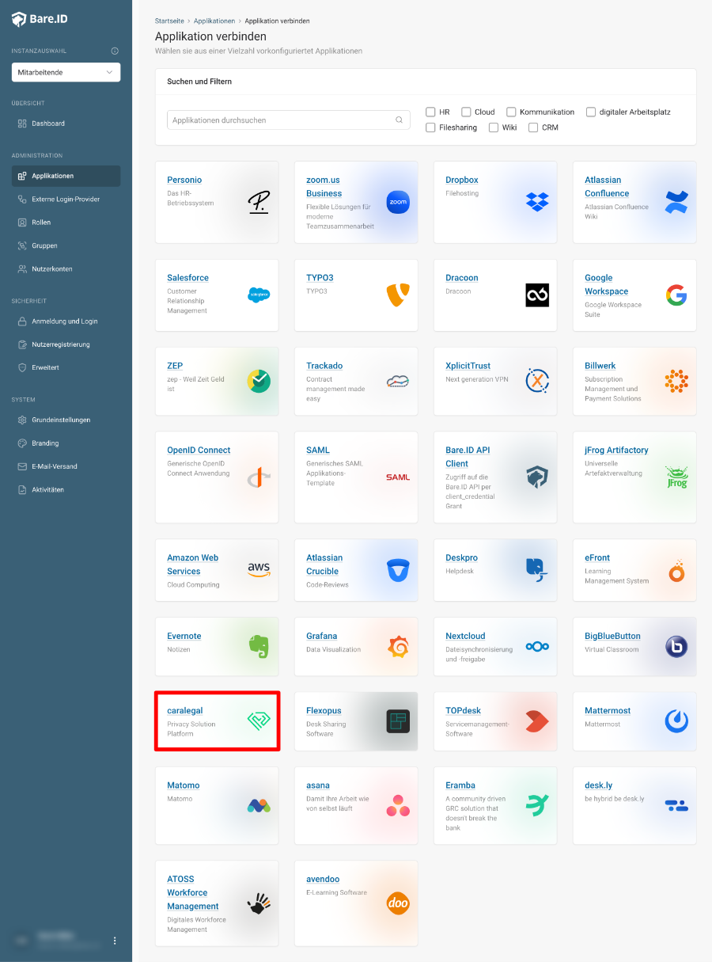The width and height of the screenshot is (712, 962).
Task: Click the Billwerk orange dots logo
Action: tap(676, 381)
